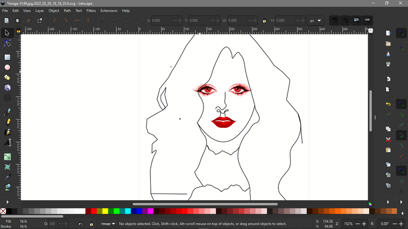Viewport: 408px width, 229px height.
Task: Expand the snap bar overflow arrow
Action: click(x=401, y=202)
